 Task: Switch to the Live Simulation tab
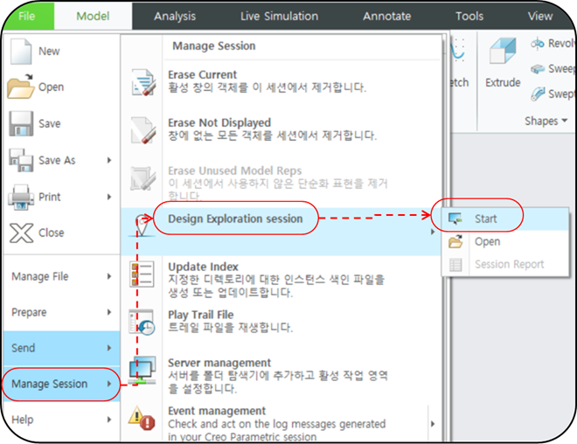pyautogui.click(x=279, y=16)
